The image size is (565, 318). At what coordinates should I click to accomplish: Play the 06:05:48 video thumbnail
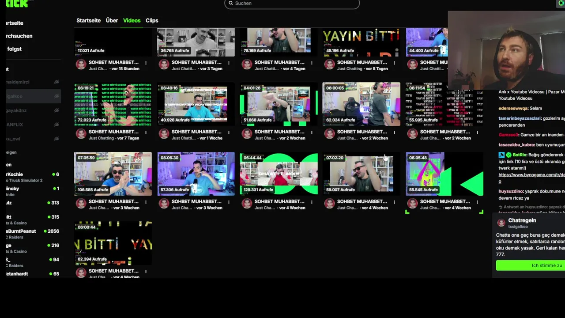pos(444,174)
